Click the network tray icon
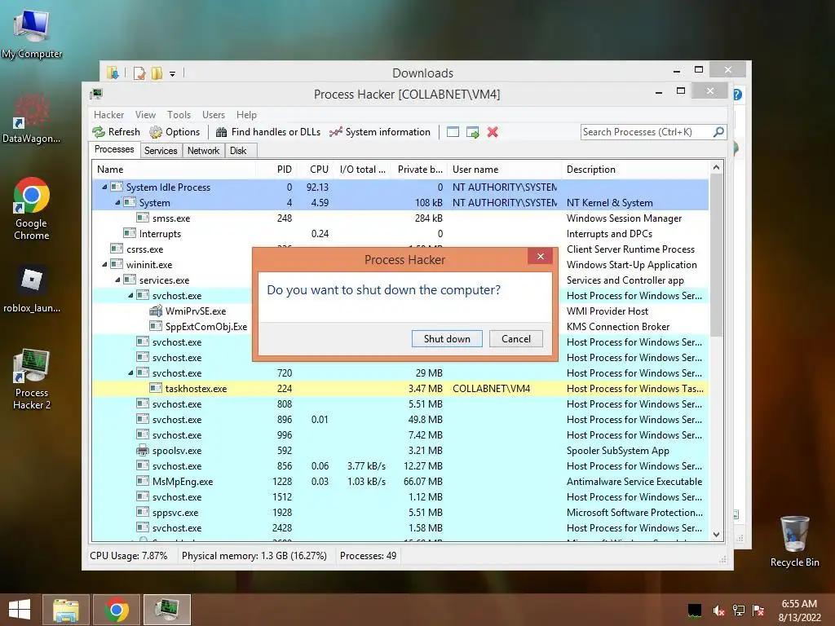835x626 pixels. 739,611
